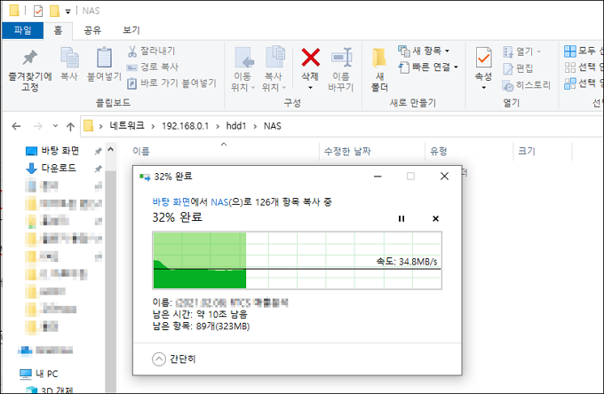Click hdd1 in the address breadcrumb

(235, 126)
